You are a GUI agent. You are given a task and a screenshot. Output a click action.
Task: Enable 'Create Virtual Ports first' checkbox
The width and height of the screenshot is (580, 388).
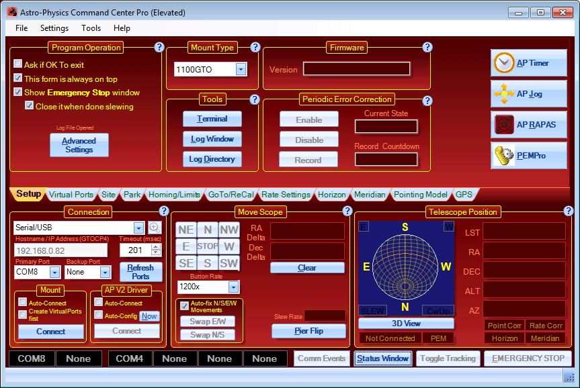coord(23,314)
